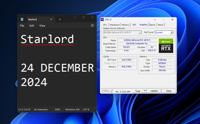Click the Revision A1 value

[x=152, y=47]
